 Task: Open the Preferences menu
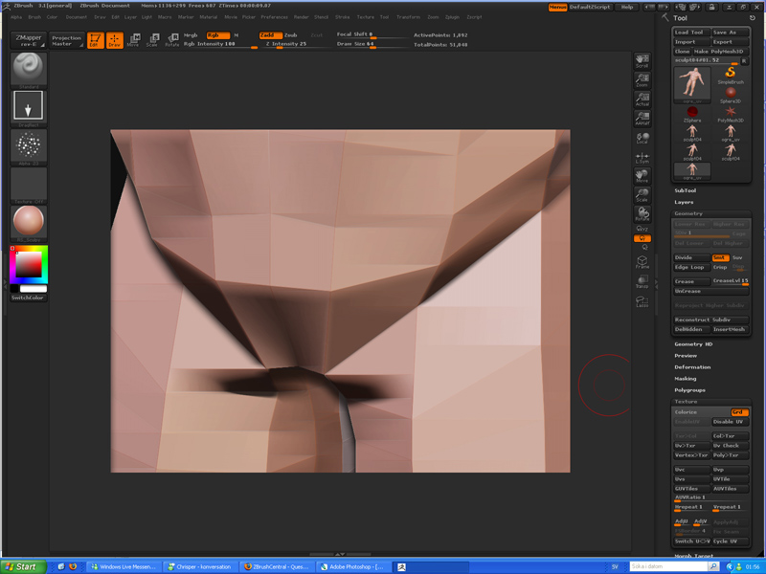coord(274,17)
